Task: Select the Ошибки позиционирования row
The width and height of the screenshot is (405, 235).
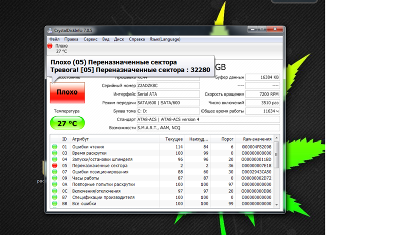Action: coord(162,172)
